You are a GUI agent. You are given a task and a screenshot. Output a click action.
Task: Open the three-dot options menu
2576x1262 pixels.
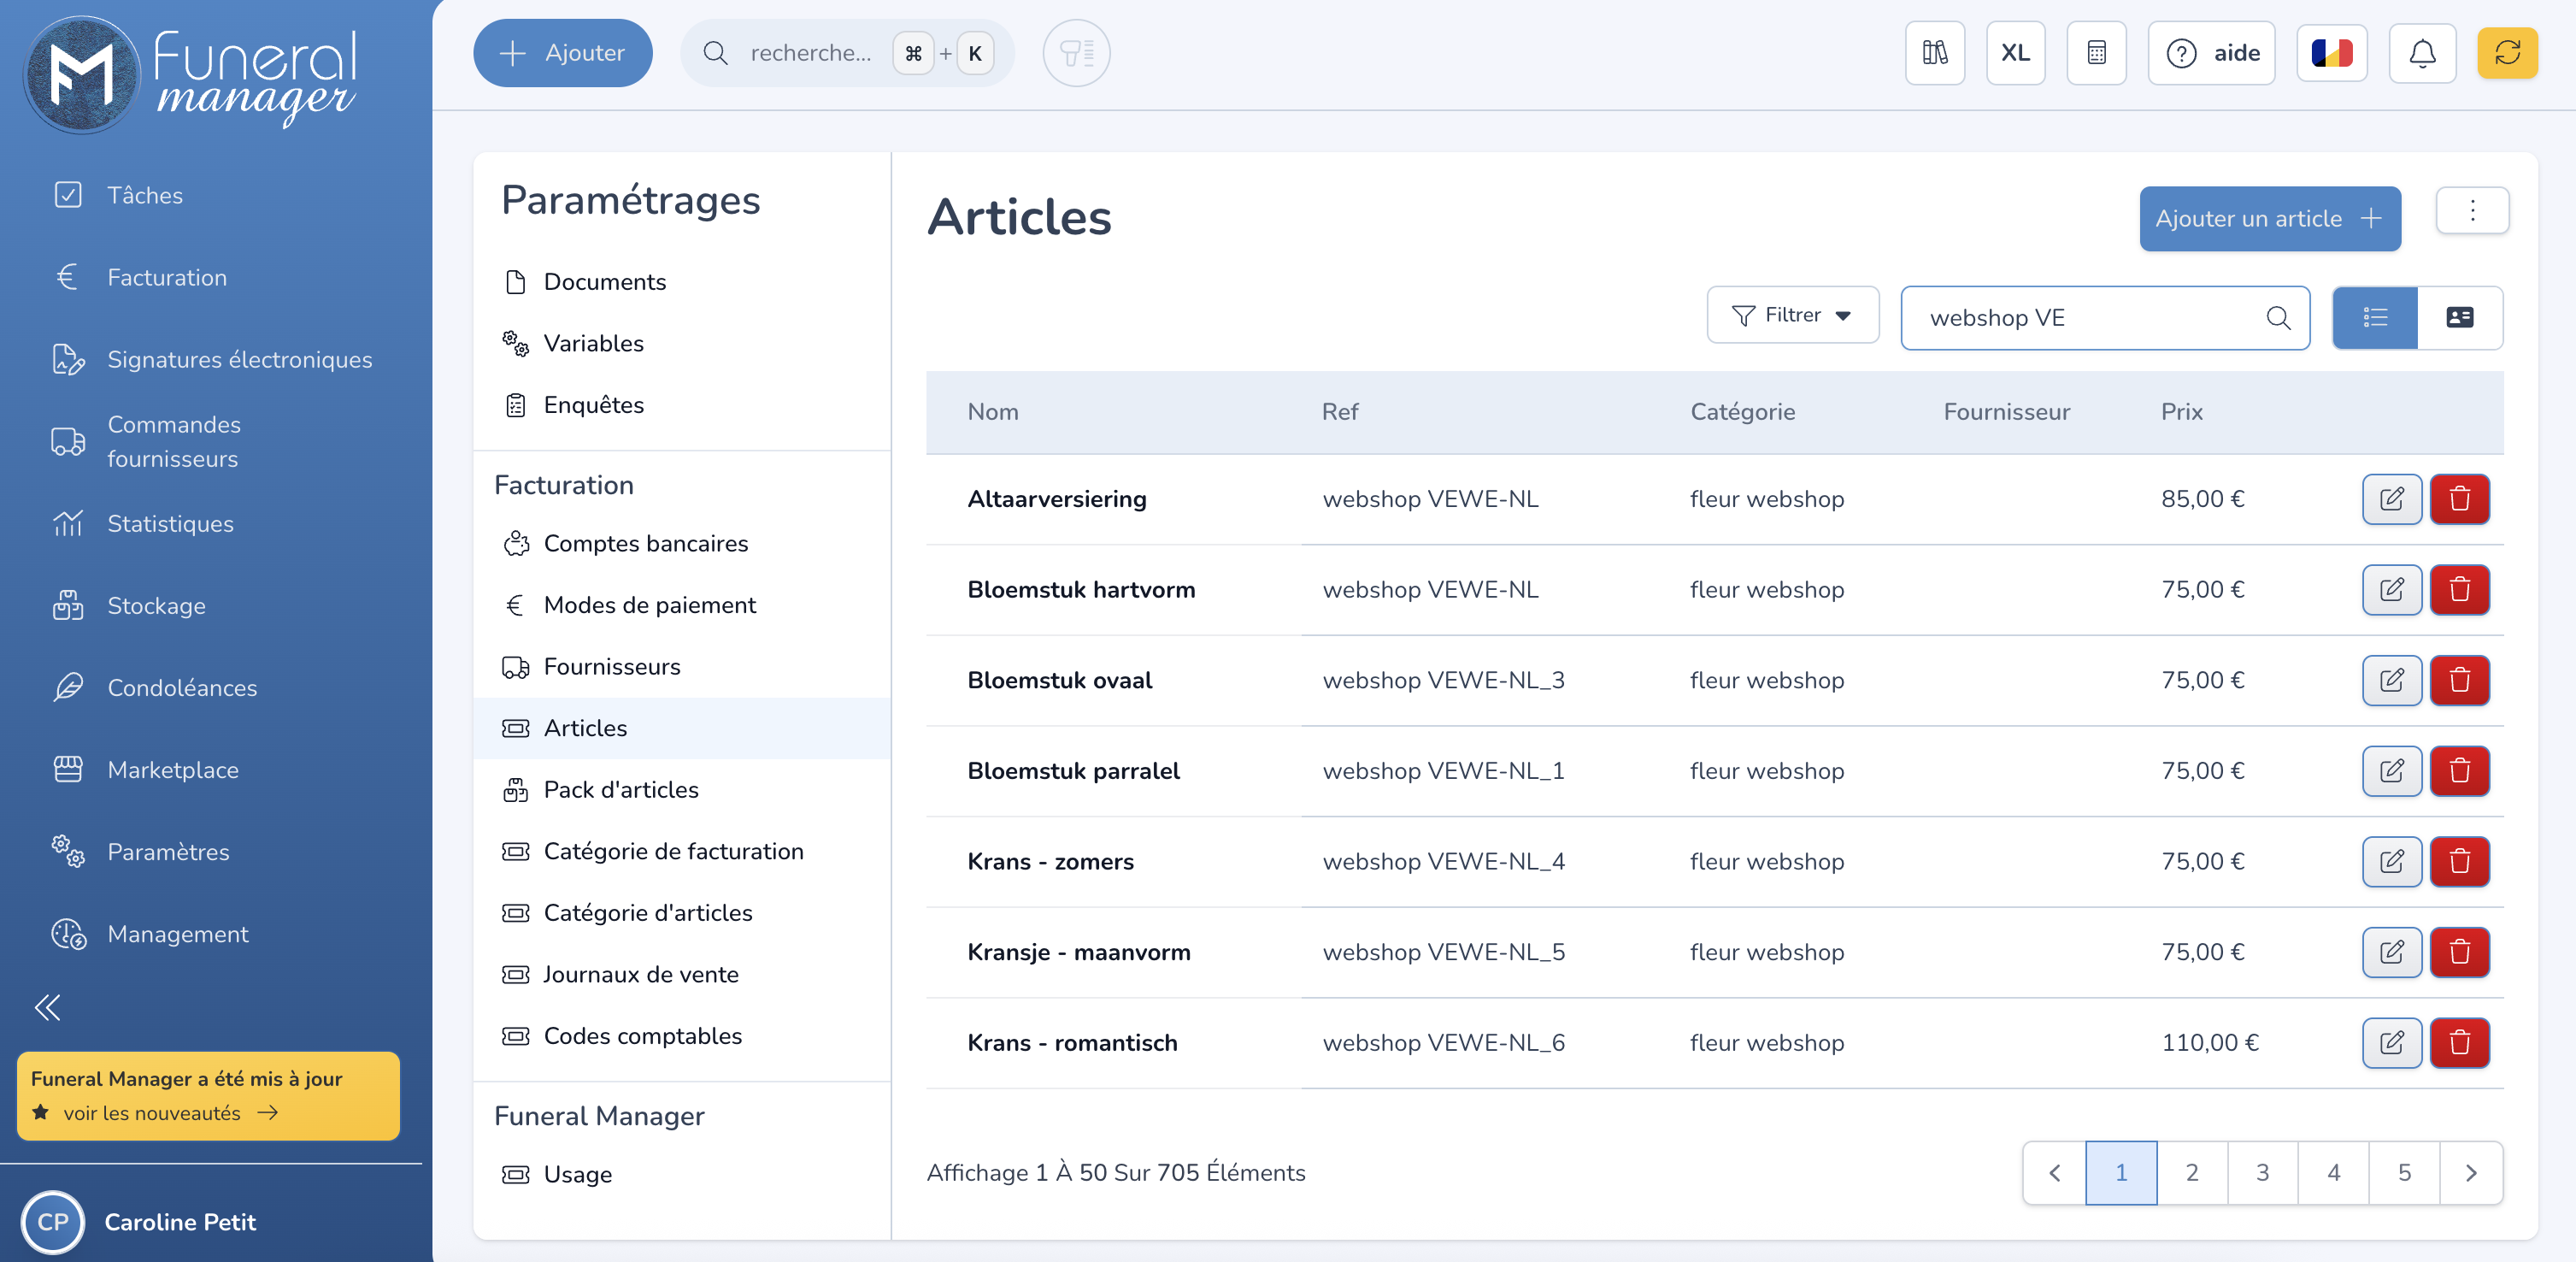coord(2472,211)
